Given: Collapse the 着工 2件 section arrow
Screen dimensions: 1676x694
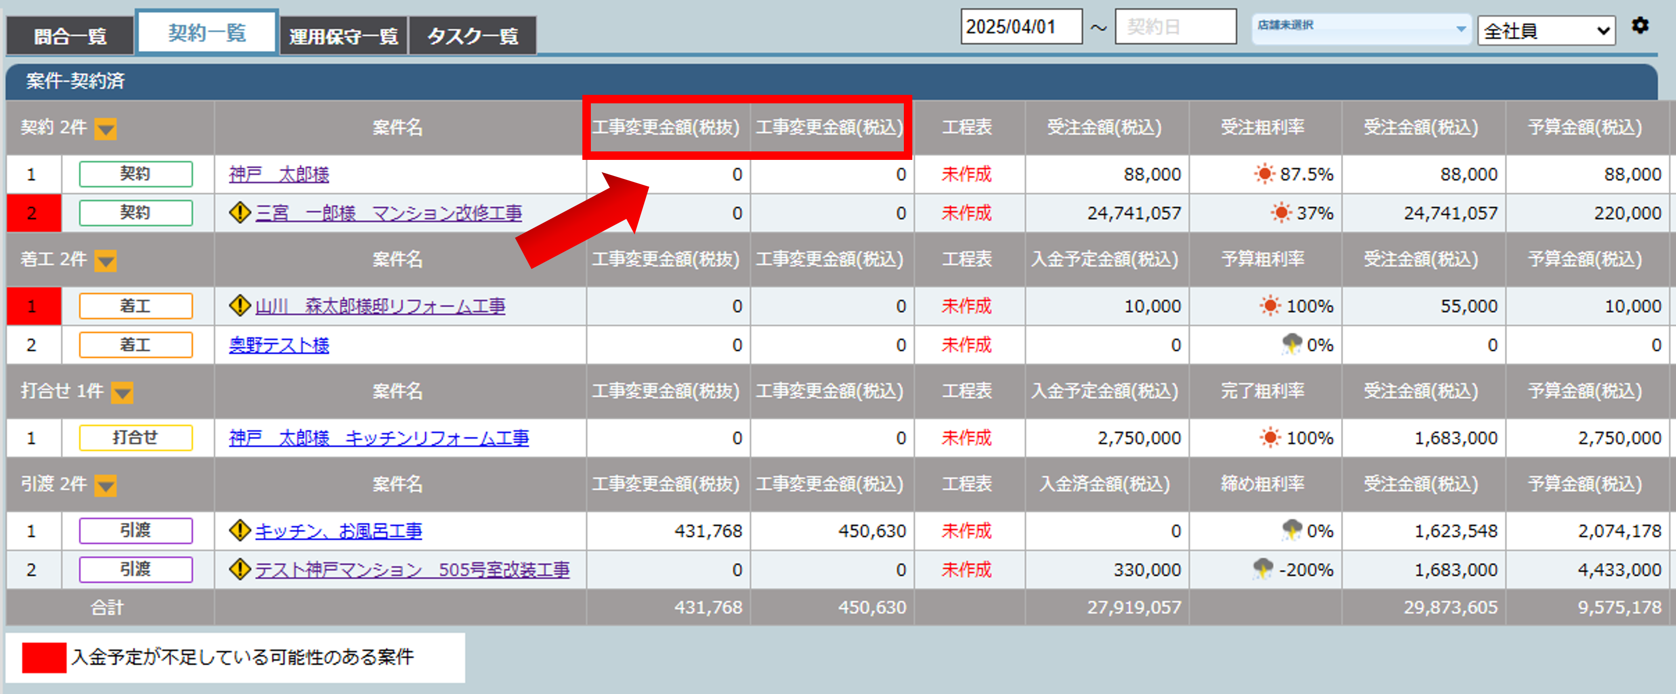Looking at the screenshot, I should [105, 262].
